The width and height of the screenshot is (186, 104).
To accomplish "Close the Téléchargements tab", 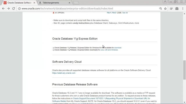I will coord(69,3).
